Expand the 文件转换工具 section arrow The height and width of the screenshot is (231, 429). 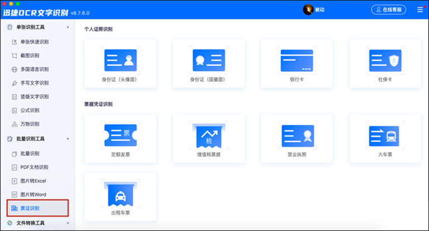pos(68,223)
